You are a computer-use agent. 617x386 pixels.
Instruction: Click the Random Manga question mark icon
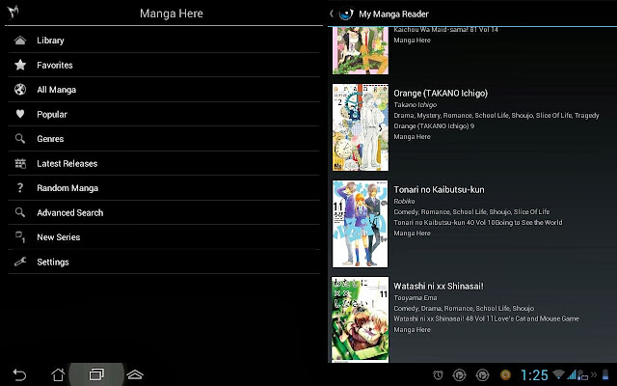20,188
